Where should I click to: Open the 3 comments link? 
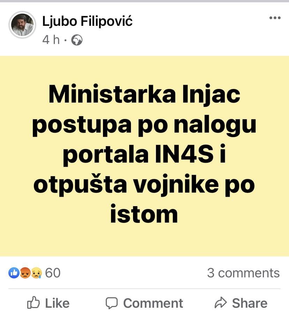[243, 273]
